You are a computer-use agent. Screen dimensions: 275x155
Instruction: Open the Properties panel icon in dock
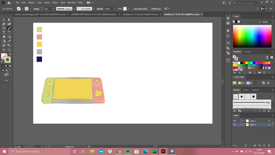(x=228, y=18)
